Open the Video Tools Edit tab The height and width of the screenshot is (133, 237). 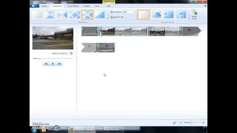109,6
